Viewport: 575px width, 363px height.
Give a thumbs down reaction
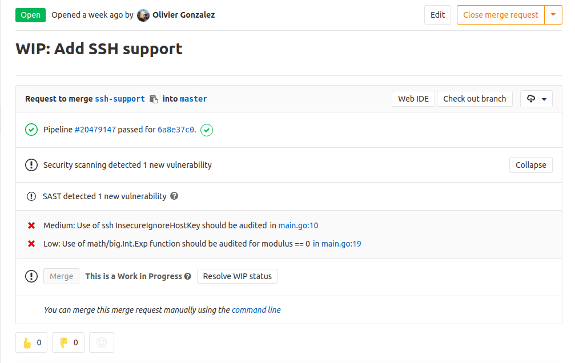pos(68,342)
